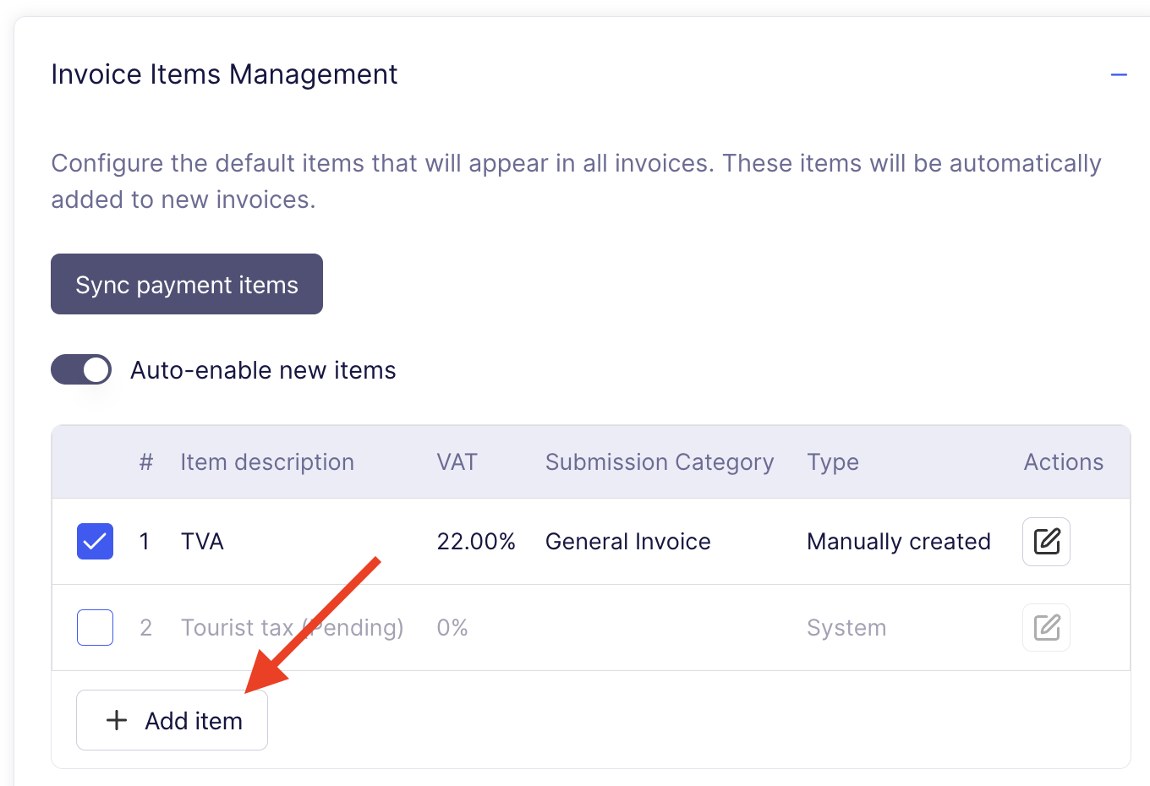The image size is (1150, 786).
Task: Click the Actions column header
Action: [1064, 462]
